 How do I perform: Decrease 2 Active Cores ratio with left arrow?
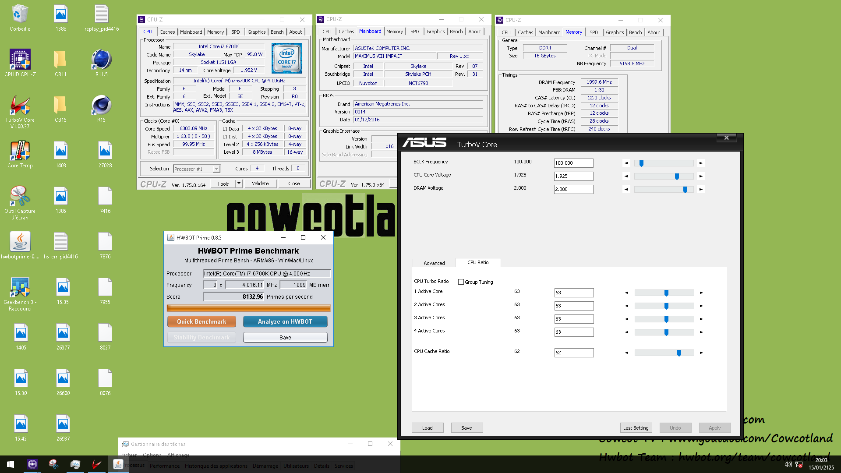[x=627, y=306]
